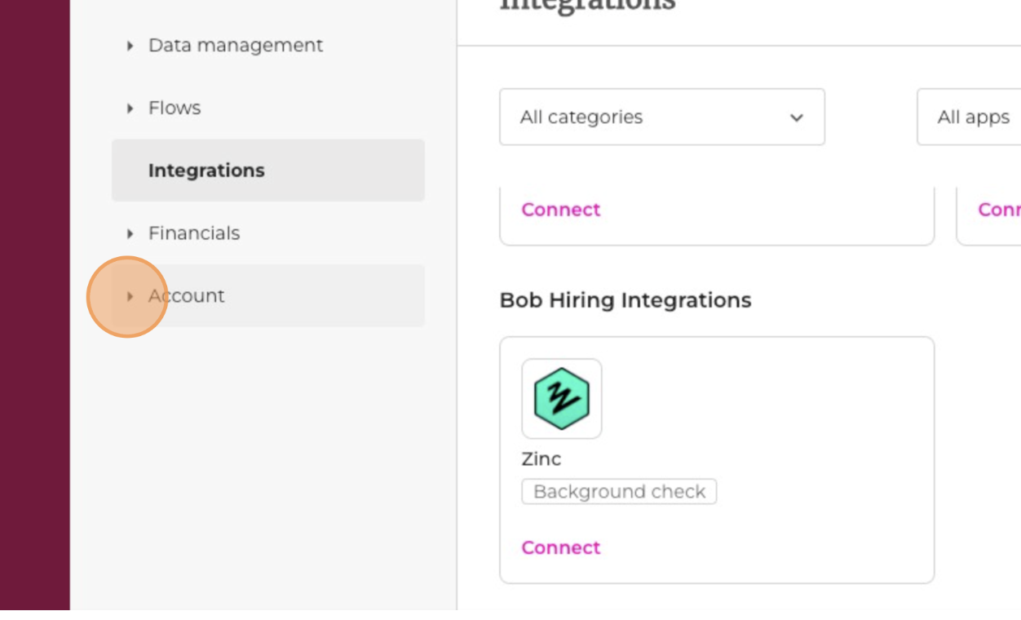
Task: Select Financials in the sidebar
Action: tap(194, 232)
